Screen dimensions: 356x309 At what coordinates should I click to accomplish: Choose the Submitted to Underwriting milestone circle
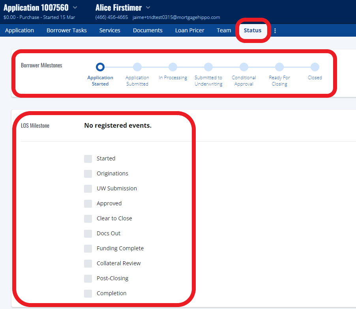click(208, 67)
